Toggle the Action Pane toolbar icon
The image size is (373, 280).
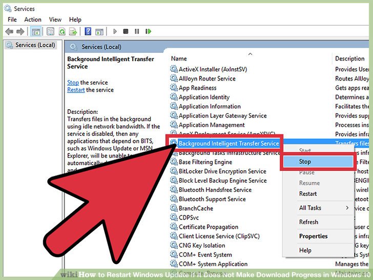(99, 31)
